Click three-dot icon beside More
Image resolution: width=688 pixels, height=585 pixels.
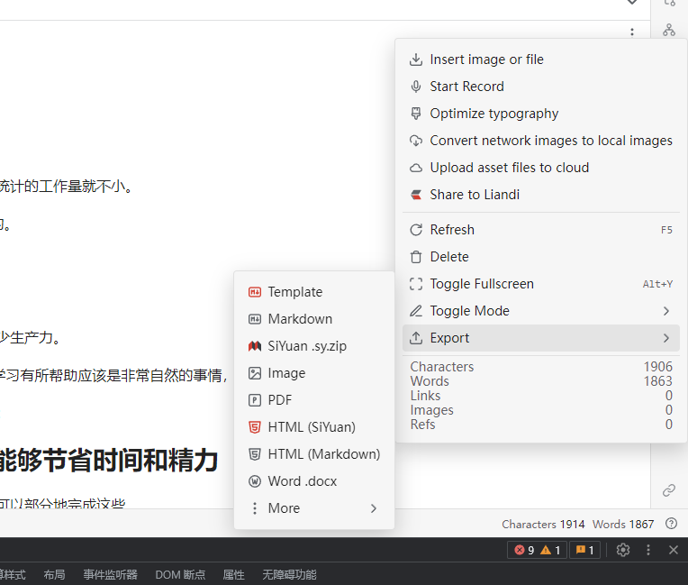tap(255, 508)
